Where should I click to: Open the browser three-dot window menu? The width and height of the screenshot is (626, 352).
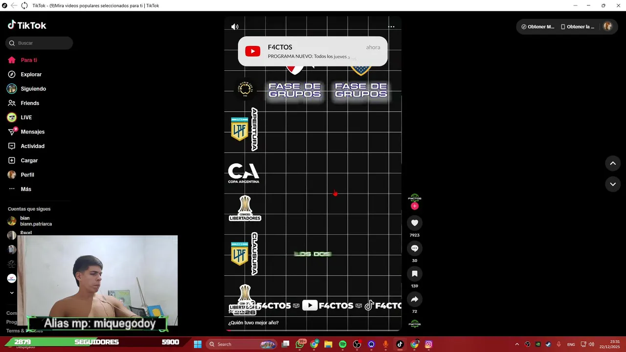click(576, 5)
